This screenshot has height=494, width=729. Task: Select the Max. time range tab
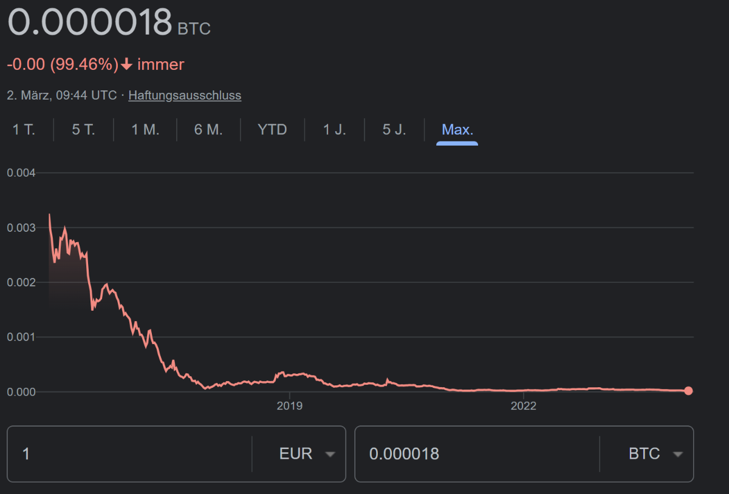[x=457, y=129]
